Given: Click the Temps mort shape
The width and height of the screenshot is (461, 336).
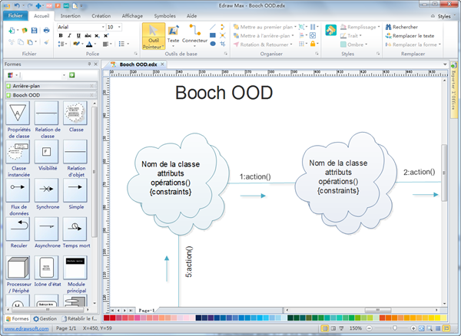Looking at the screenshot, I should click(x=75, y=229).
